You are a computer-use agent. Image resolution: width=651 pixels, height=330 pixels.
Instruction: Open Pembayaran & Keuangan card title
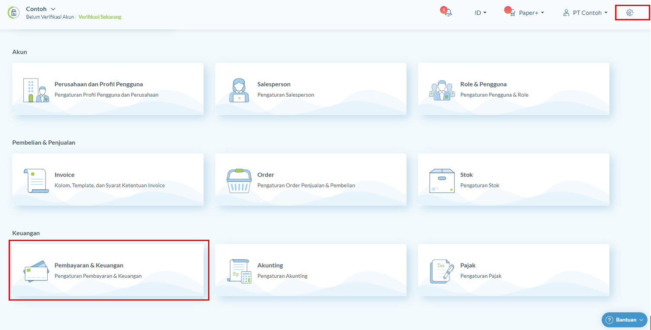point(89,265)
